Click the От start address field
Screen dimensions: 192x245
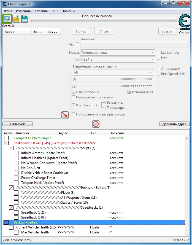(115, 79)
